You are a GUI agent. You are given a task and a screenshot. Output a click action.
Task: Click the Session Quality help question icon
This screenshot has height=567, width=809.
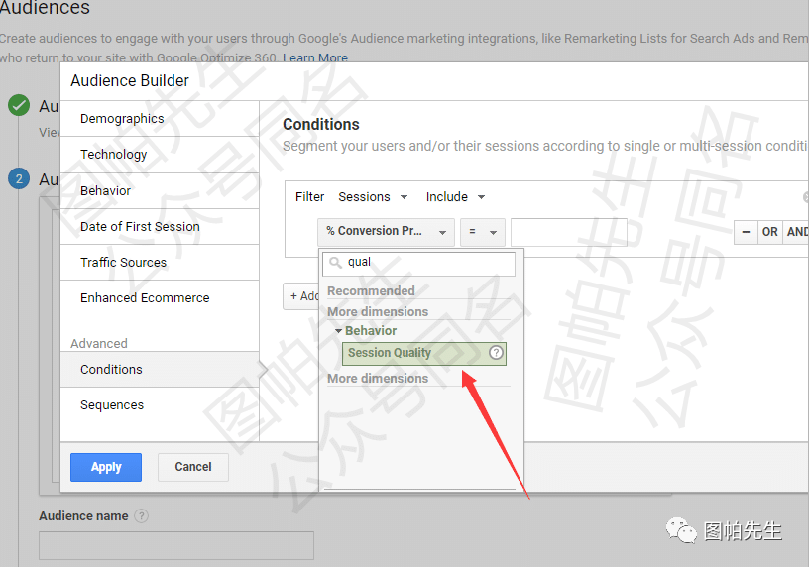click(497, 353)
